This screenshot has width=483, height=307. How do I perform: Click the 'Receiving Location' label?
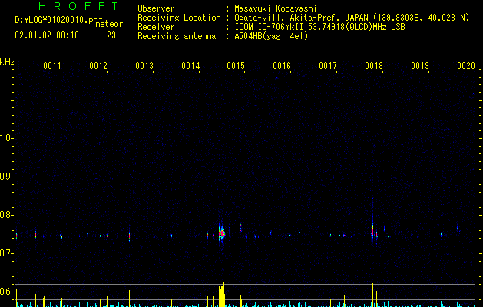(x=179, y=18)
